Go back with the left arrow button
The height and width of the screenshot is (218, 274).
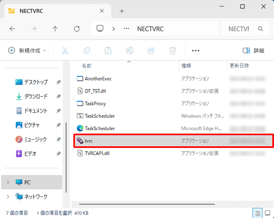tap(12, 28)
